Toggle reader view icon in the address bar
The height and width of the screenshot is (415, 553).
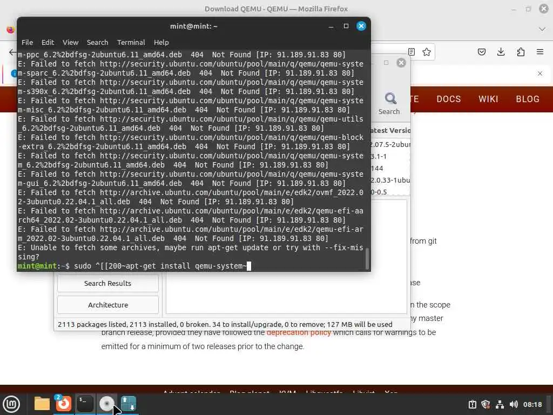pos(411,52)
